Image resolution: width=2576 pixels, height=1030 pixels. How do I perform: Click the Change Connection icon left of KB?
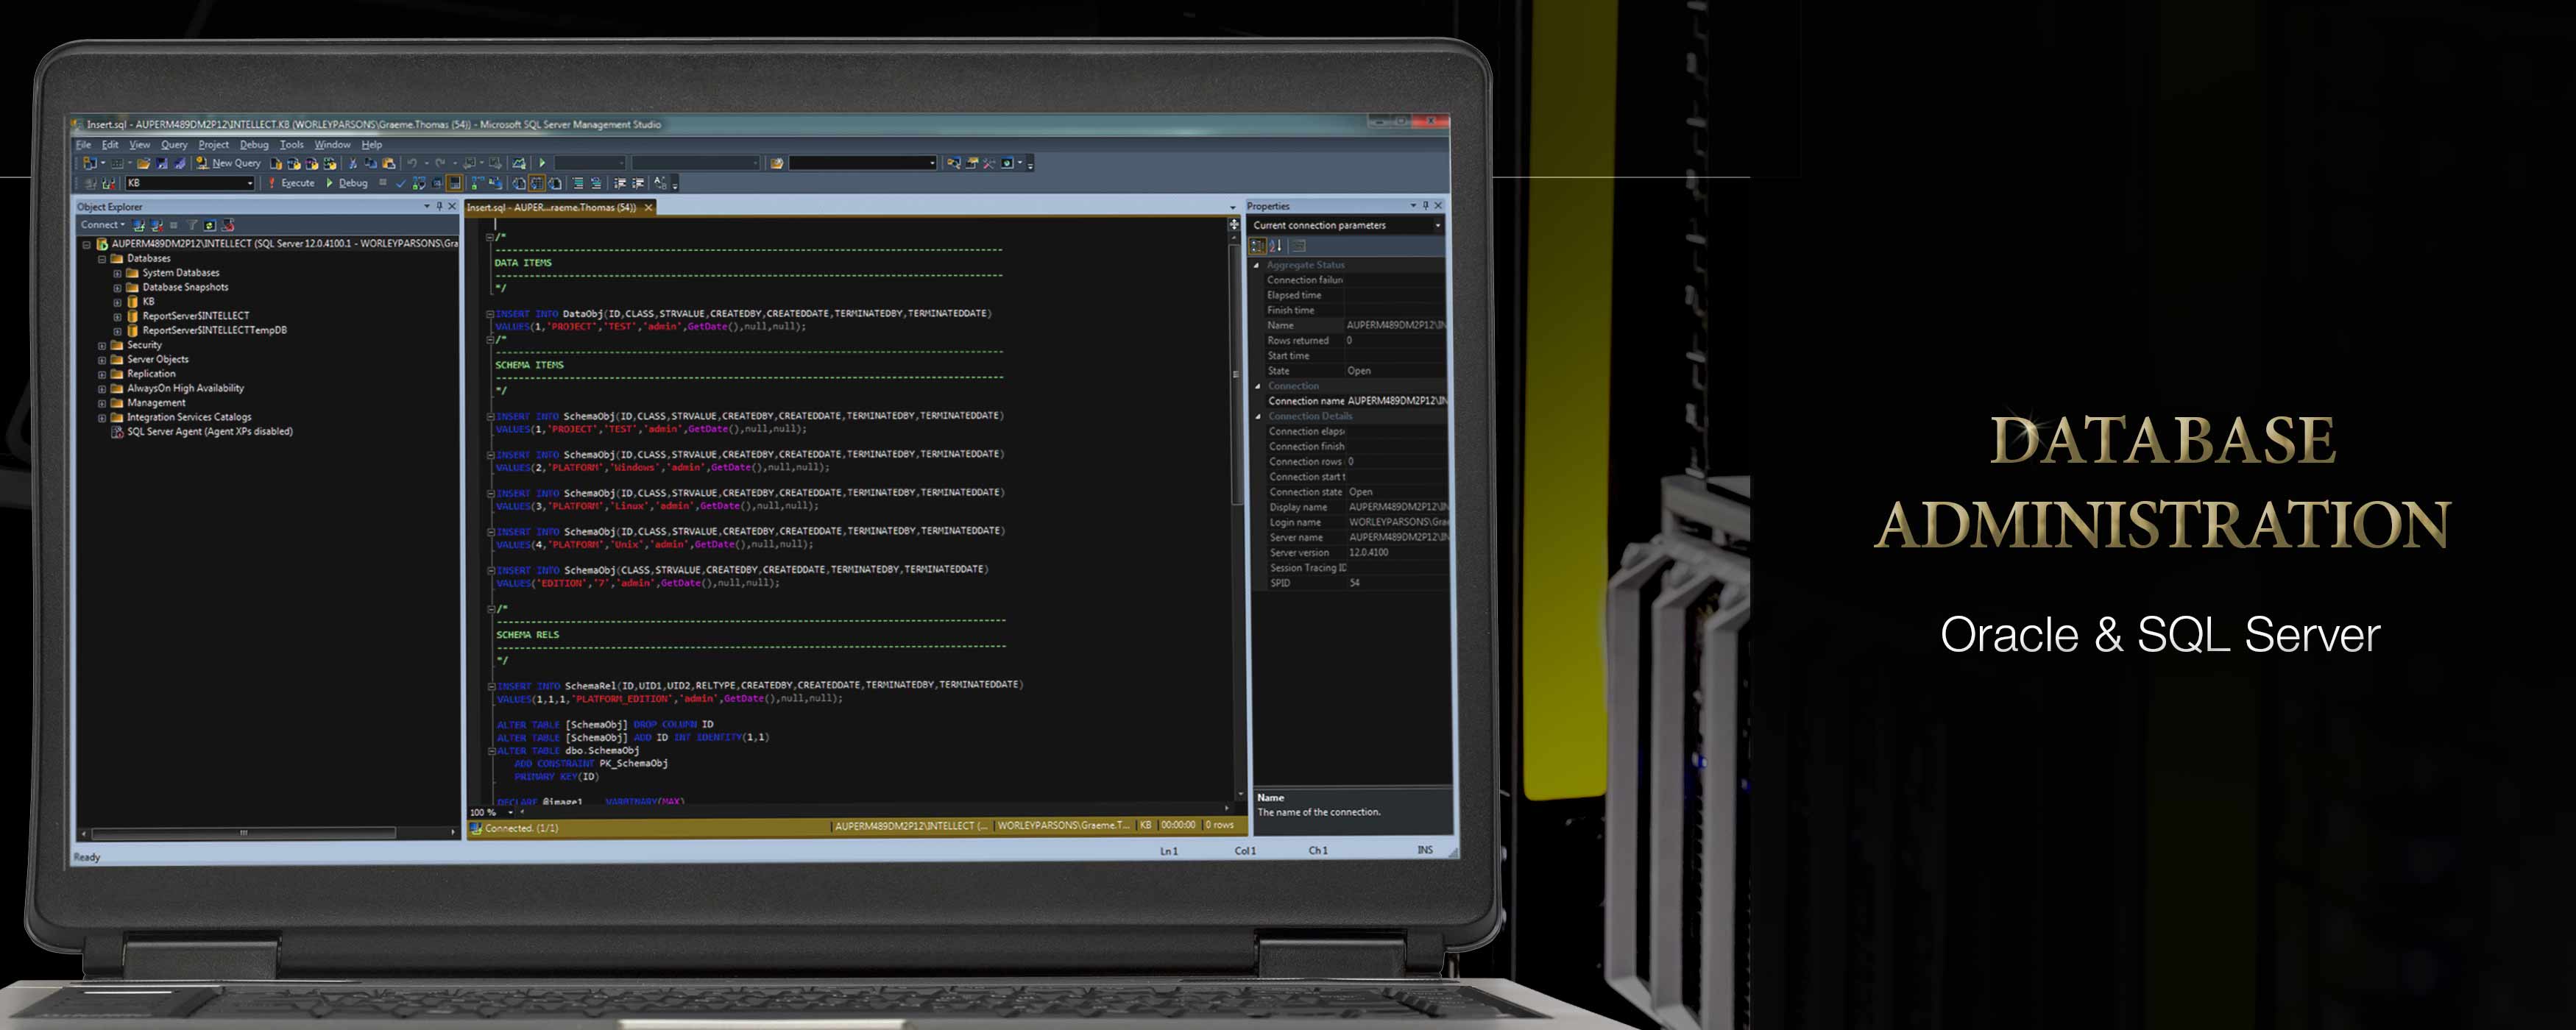tap(108, 183)
